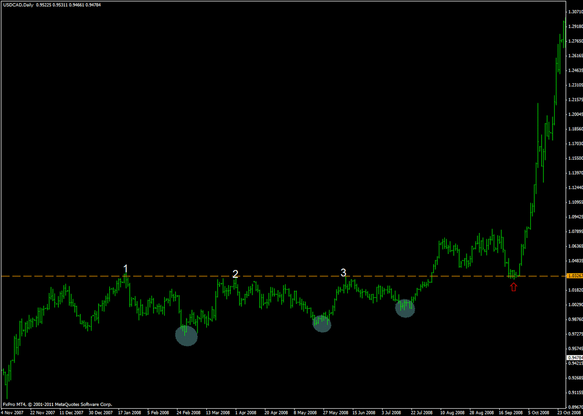The width and height of the screenshot is (583, 416).
Task: Click the 5 Oct 2008 date label
Action: pos(540,413)
